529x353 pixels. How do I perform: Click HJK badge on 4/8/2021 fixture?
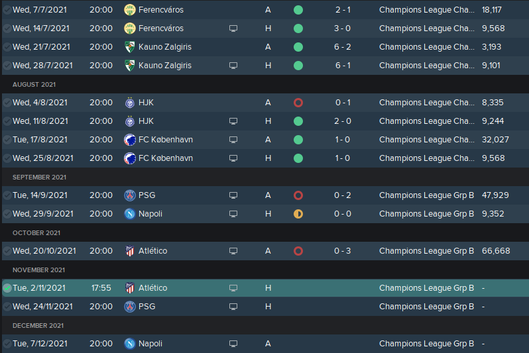point(129,103)
